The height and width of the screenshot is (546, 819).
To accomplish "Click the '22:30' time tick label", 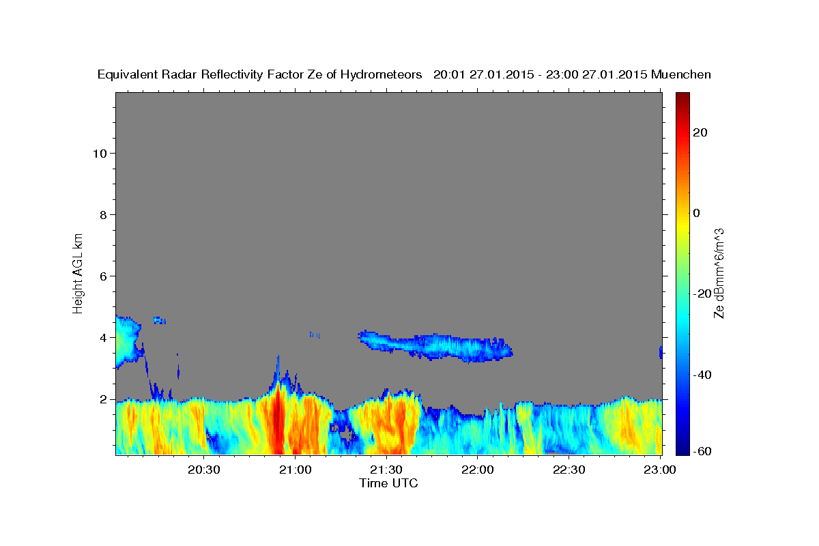I will tap(569, 470).
